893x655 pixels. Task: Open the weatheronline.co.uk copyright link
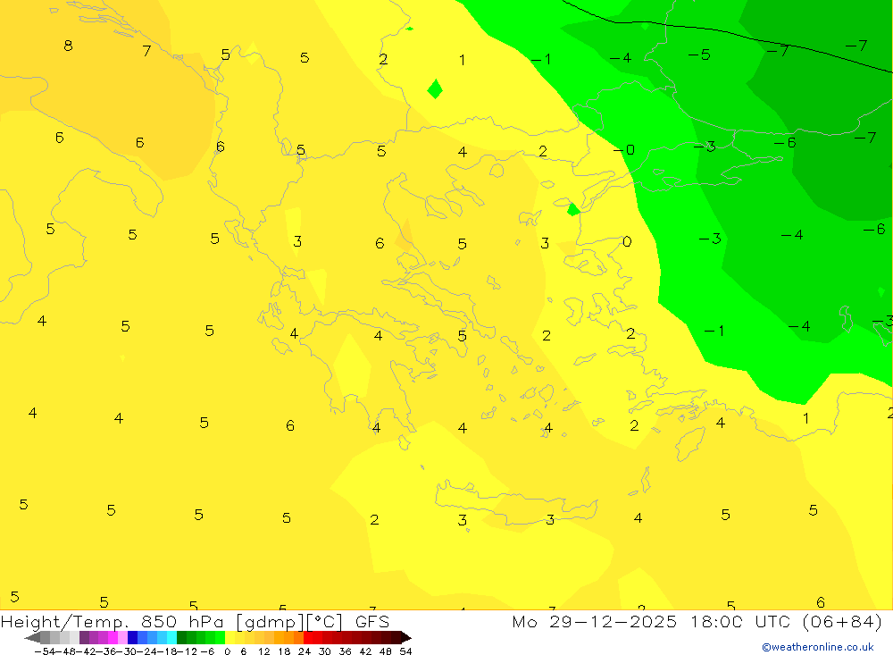click(x=818, y=647)
